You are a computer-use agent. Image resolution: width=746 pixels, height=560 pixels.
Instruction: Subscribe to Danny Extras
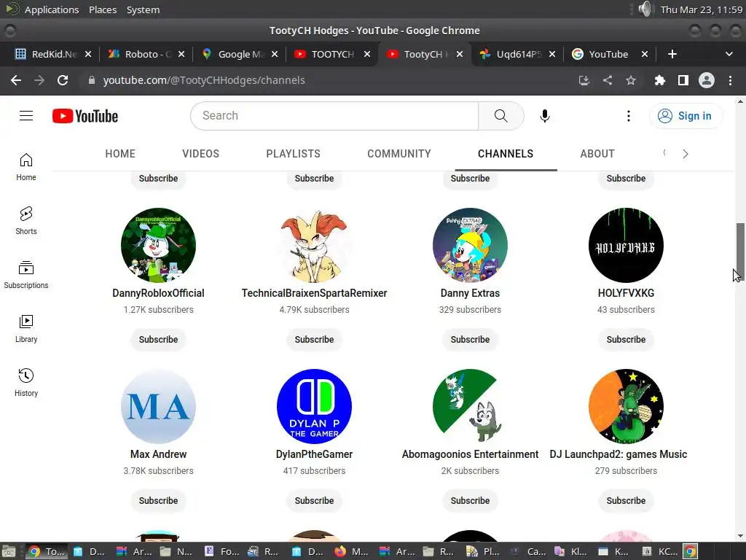[470, 340]
